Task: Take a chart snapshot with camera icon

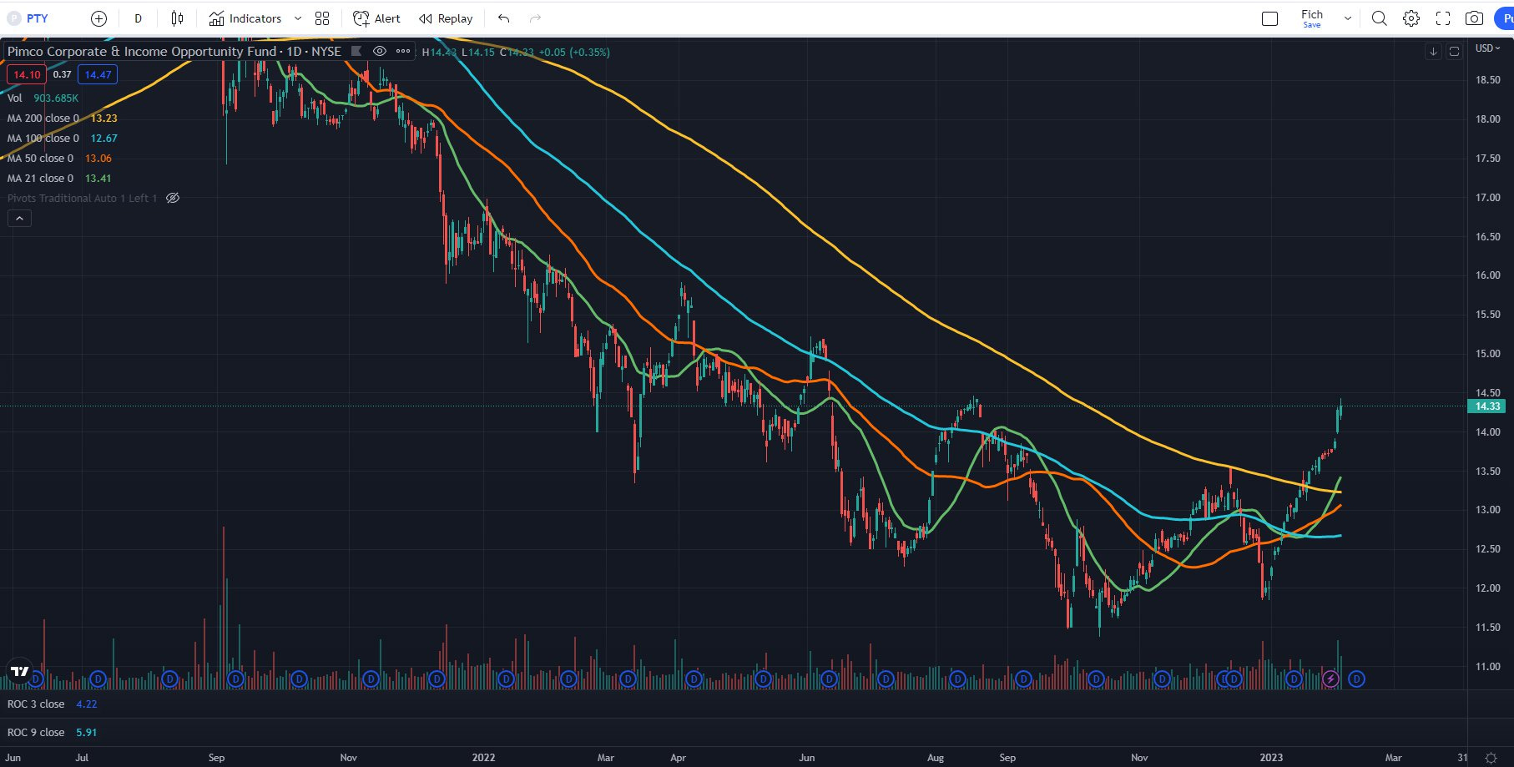Action: (x=1474, y=18)
